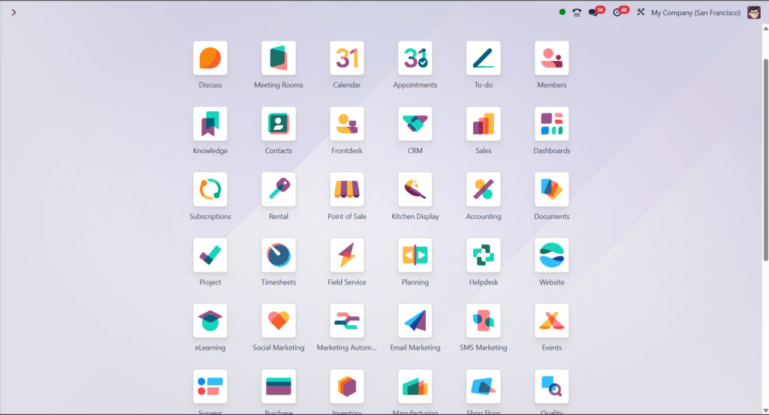Open the Marketing Automation app

click(347, 321)
